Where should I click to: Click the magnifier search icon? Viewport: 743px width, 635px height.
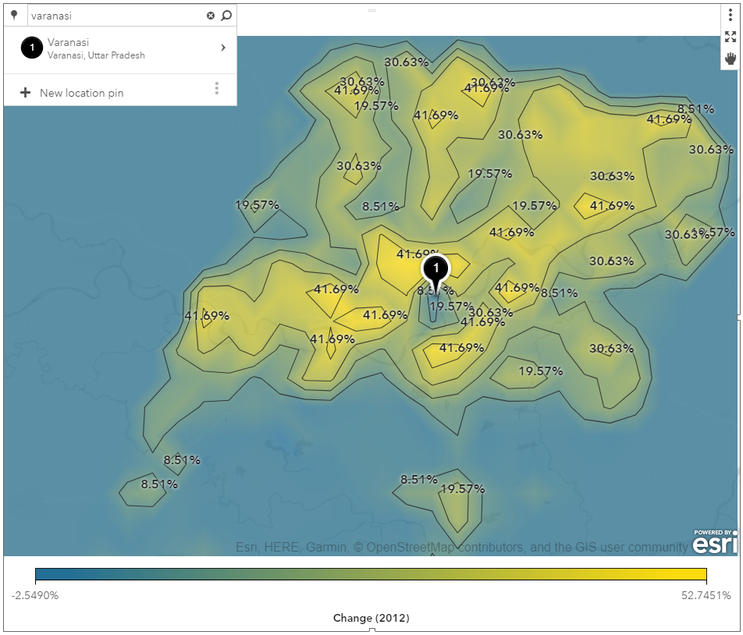pyautogui.click(x=226, y=16)
